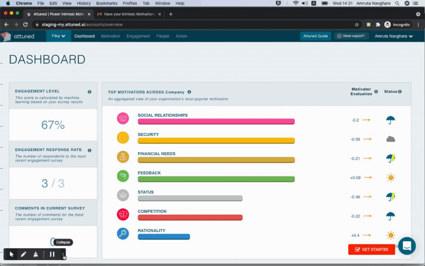This screenshot has width=425, height=266.
Task: Click the Feedback green motivator icon
Action: 123,176
